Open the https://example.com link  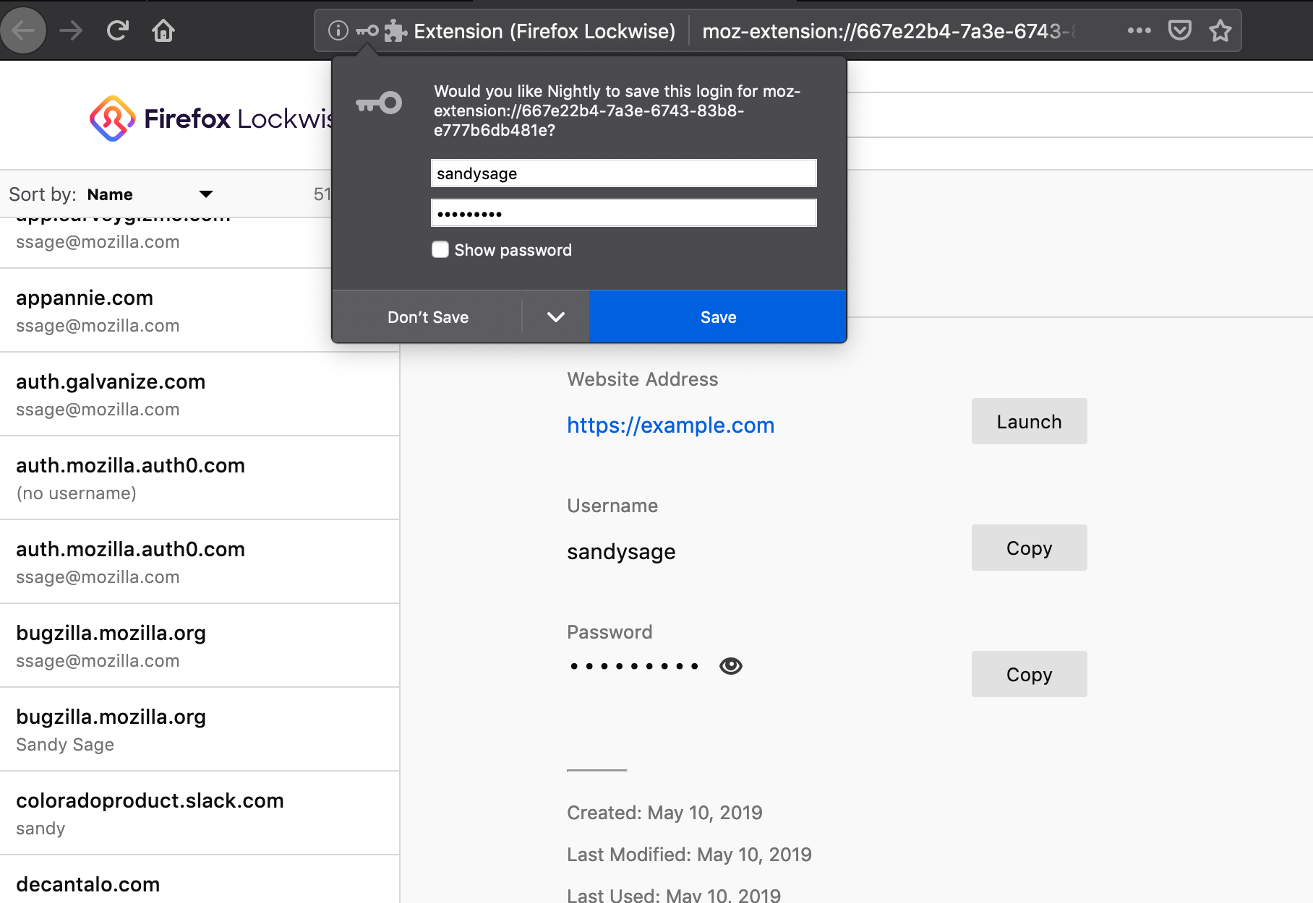670,425
